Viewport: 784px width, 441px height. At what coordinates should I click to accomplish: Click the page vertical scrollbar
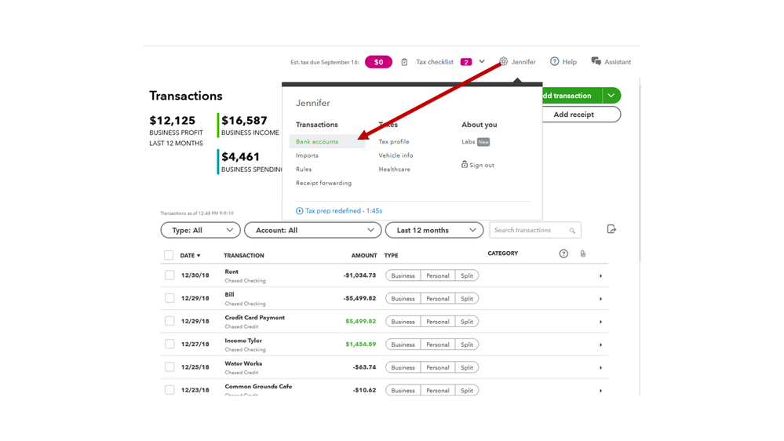point(640,170)
